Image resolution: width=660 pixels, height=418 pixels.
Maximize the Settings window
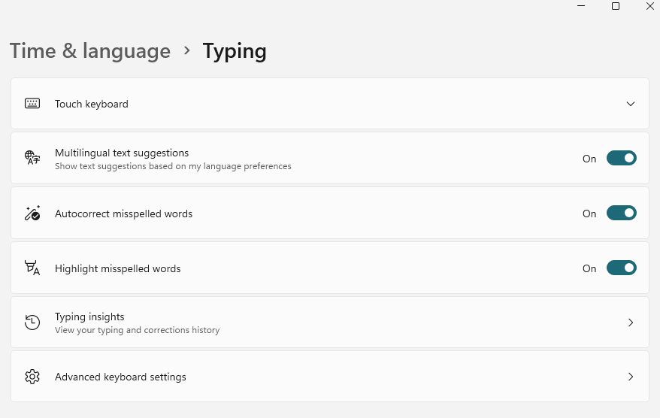[x=616, y=6]
